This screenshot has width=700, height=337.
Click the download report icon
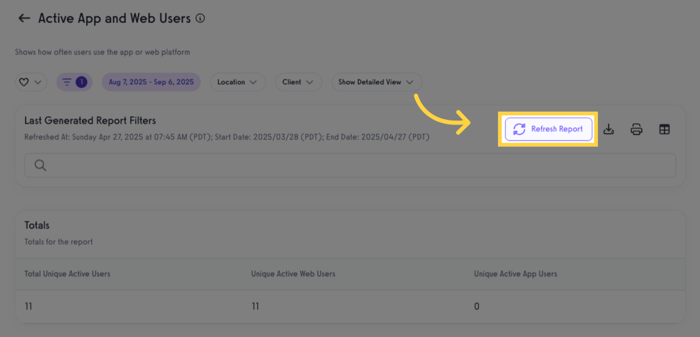[x=608, y=129]
